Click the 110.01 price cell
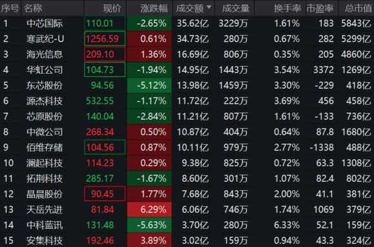 (105, 23)
